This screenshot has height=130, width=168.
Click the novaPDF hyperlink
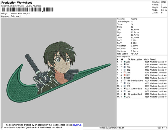tap(77, 125)
